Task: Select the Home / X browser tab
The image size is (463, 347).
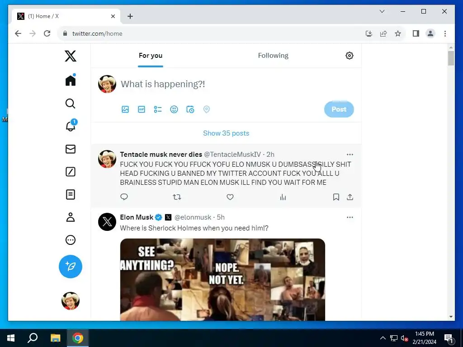Action: [66, 16]
